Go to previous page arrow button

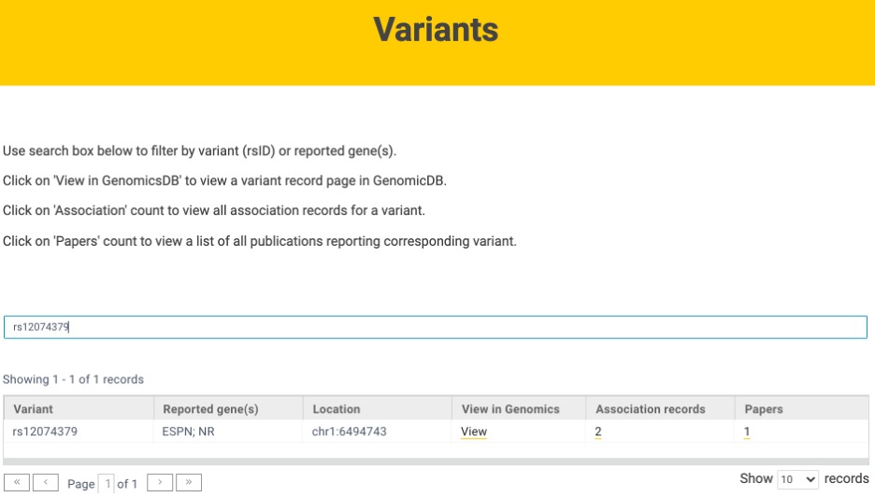pos(46,482)
